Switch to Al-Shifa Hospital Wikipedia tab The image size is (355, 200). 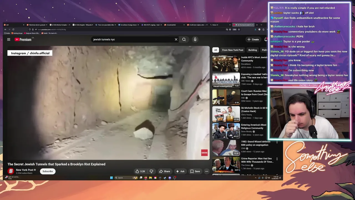pos(83,25)
